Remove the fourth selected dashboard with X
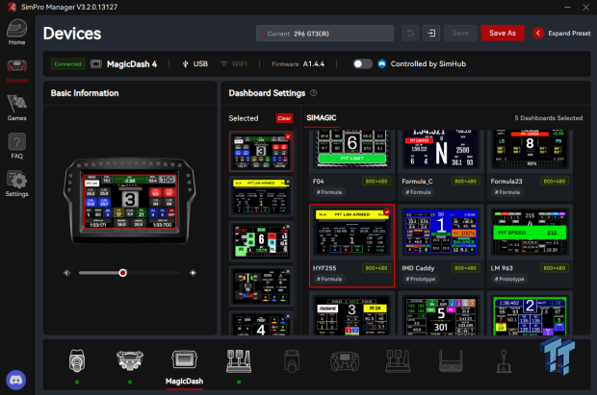The image size is (597, 395). click(288, 271)
